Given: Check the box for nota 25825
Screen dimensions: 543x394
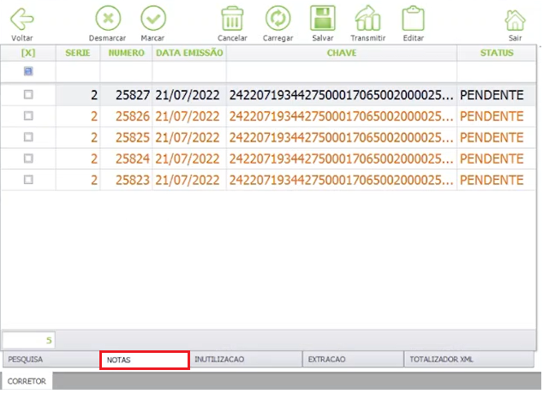Looking at the screenshot, I should [x=28, y=137].
